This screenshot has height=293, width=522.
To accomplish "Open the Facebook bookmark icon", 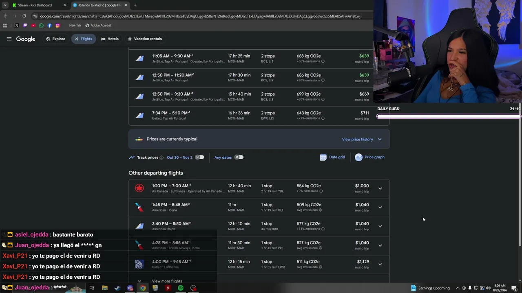I will pyautogui.click(x=49, y=25).
